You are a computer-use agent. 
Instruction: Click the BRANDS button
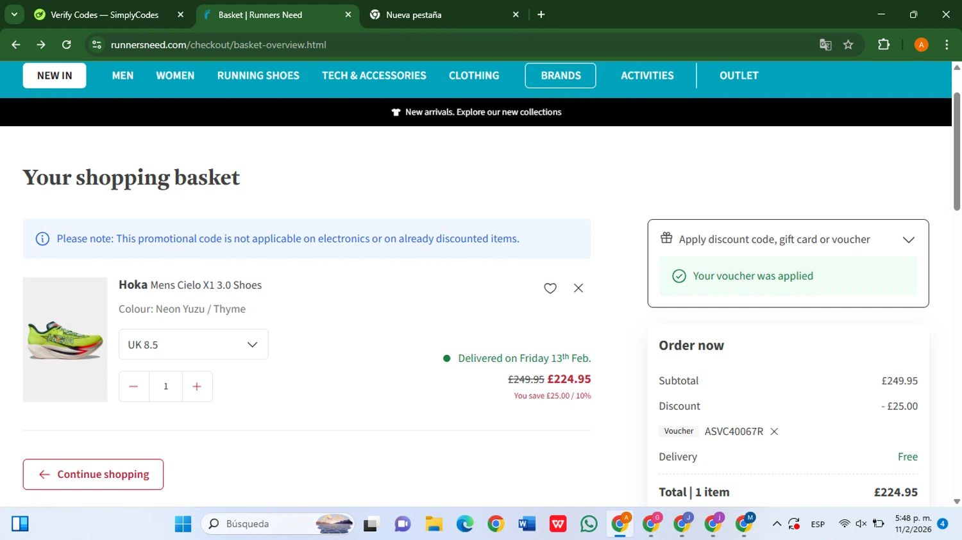click(561, 76)
